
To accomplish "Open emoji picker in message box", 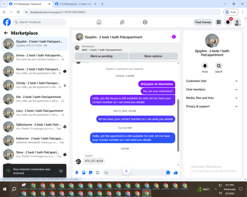I will pos(168,172).
